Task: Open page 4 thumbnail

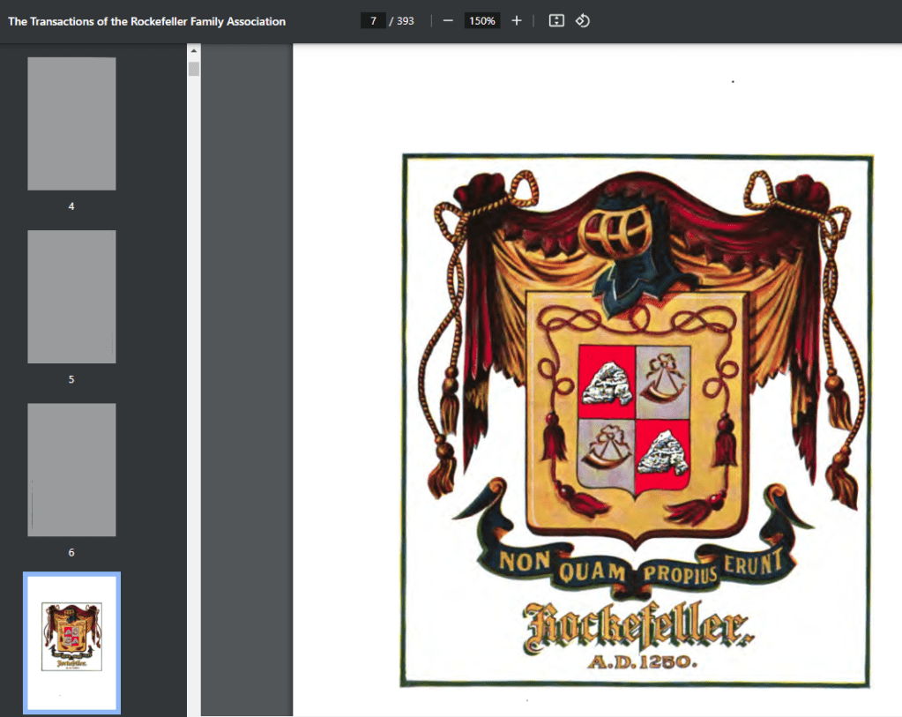Action: pos(71,123)
